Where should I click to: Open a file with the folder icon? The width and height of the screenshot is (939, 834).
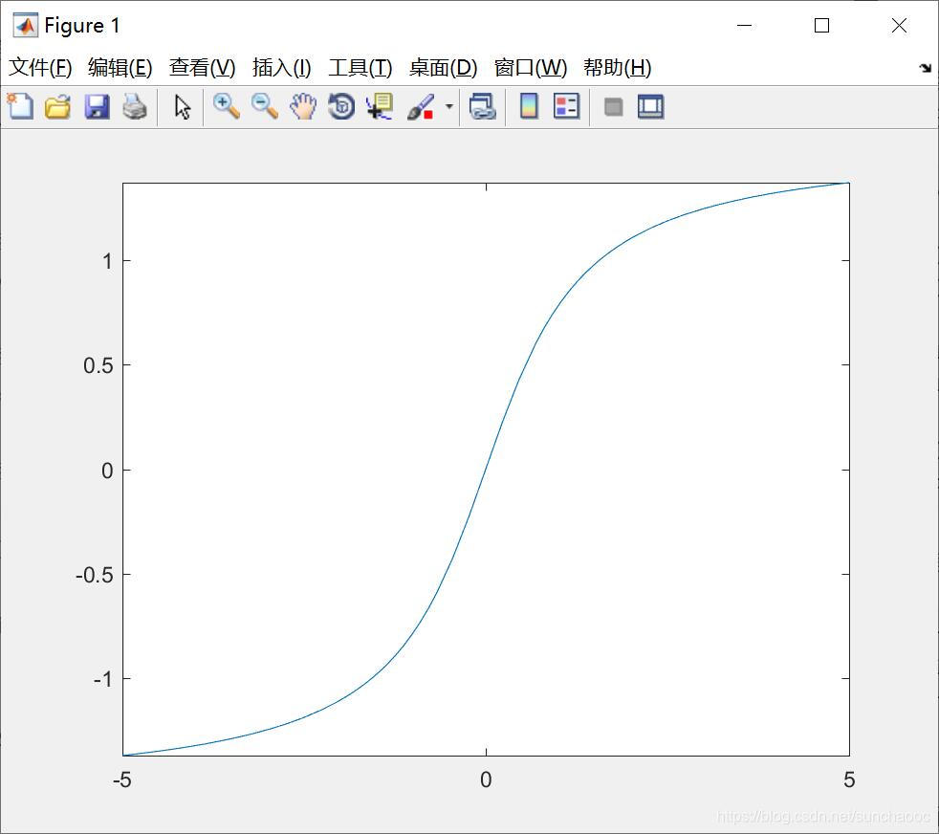click(58, 107)
